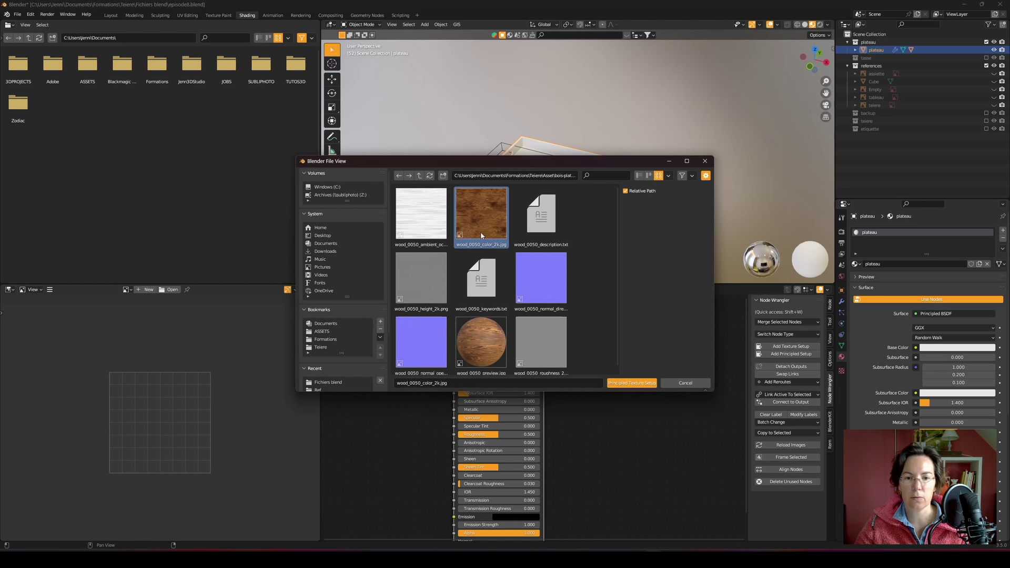Open the Merge Selected Nodes dropdown
This screenshot has width=1010, height=568.
787,322
